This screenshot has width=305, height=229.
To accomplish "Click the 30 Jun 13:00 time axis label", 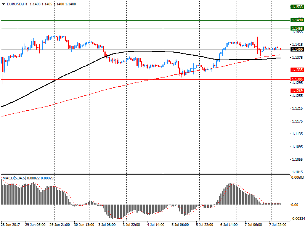I will [84, 225].
